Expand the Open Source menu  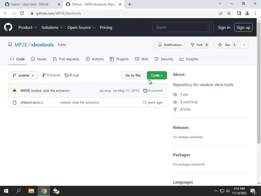coord(81,28)
